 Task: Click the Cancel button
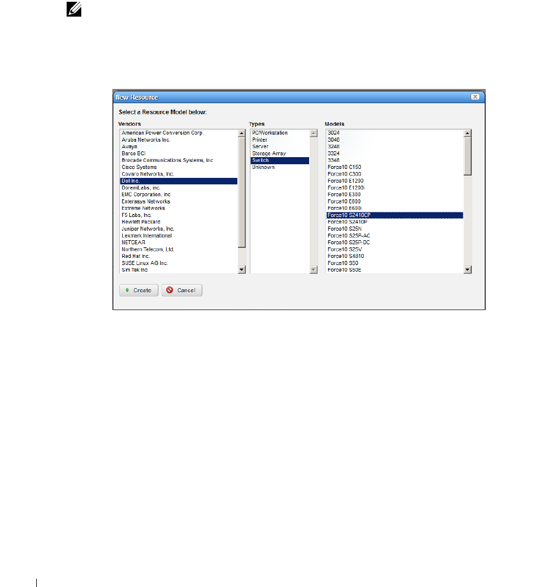(182, 290)
